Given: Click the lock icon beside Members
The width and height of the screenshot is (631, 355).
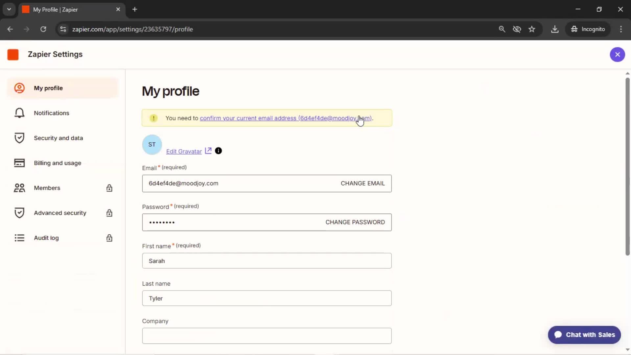Looking at the screenshot, I should [109, 188].
